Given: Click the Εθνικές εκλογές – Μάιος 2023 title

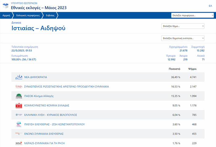Looking at the screenshot, I should point(39,7).
